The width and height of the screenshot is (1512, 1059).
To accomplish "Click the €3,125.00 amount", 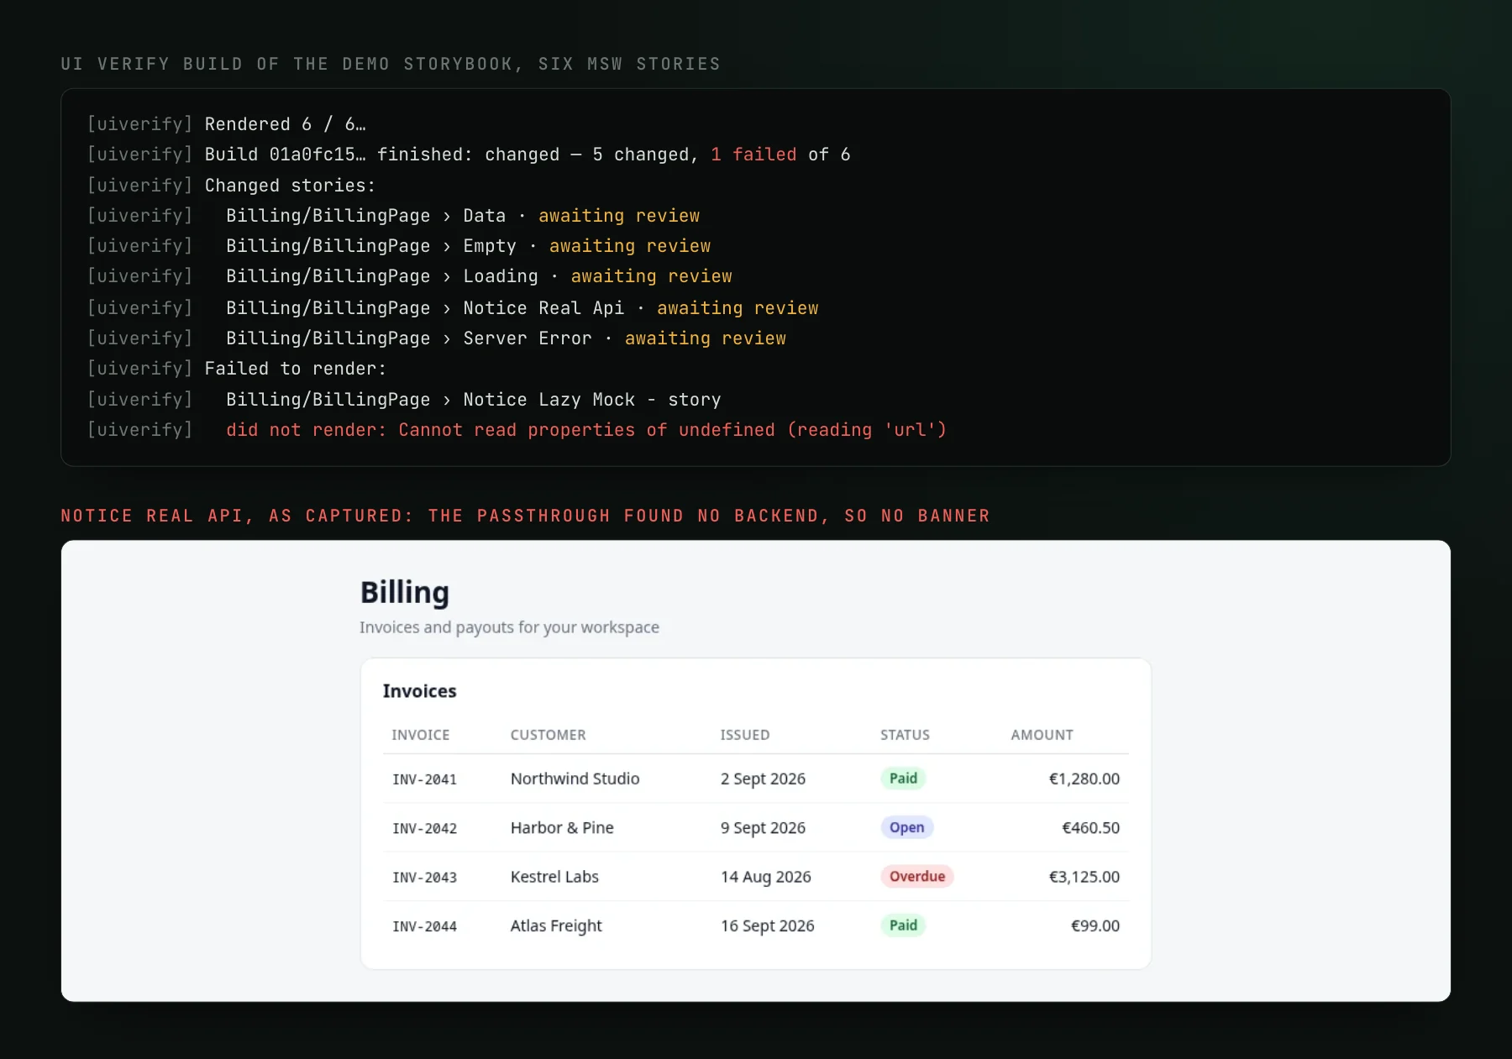I will [1084, 876].
